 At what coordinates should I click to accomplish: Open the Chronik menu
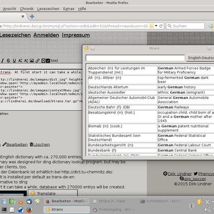coord(27,9)
